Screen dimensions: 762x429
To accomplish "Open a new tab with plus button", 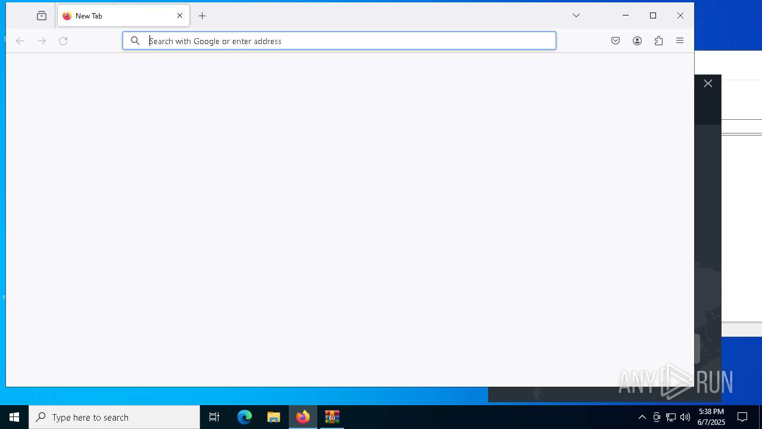I will (202, 16).
